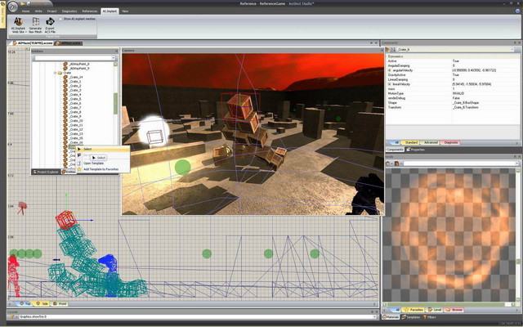523x327 pixels.
Task: Click the Entities tree vertical scrollbar thumb
Action: (115, 104)
